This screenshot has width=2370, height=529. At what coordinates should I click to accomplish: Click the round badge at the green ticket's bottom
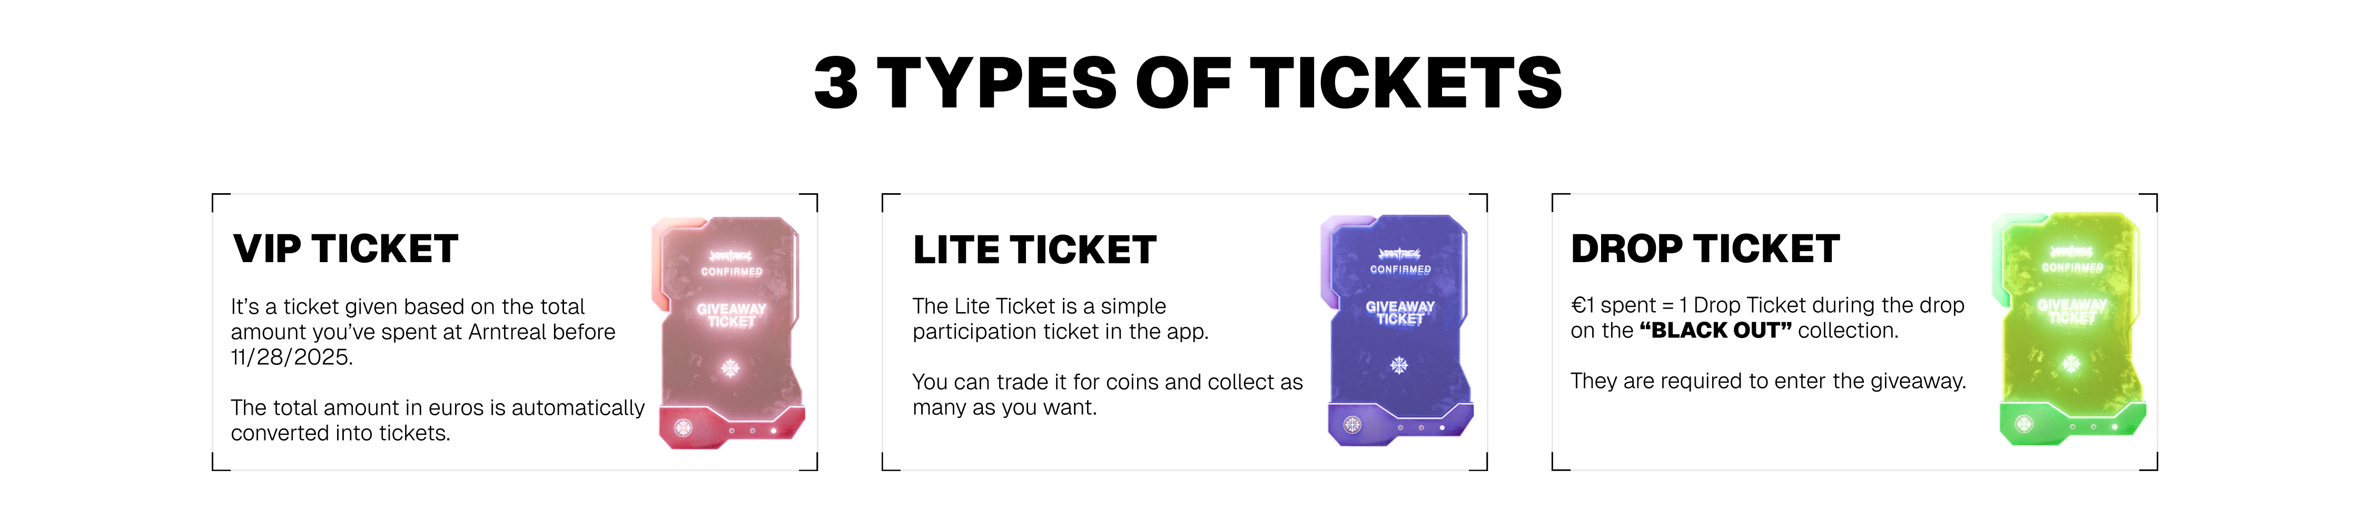2023,423
